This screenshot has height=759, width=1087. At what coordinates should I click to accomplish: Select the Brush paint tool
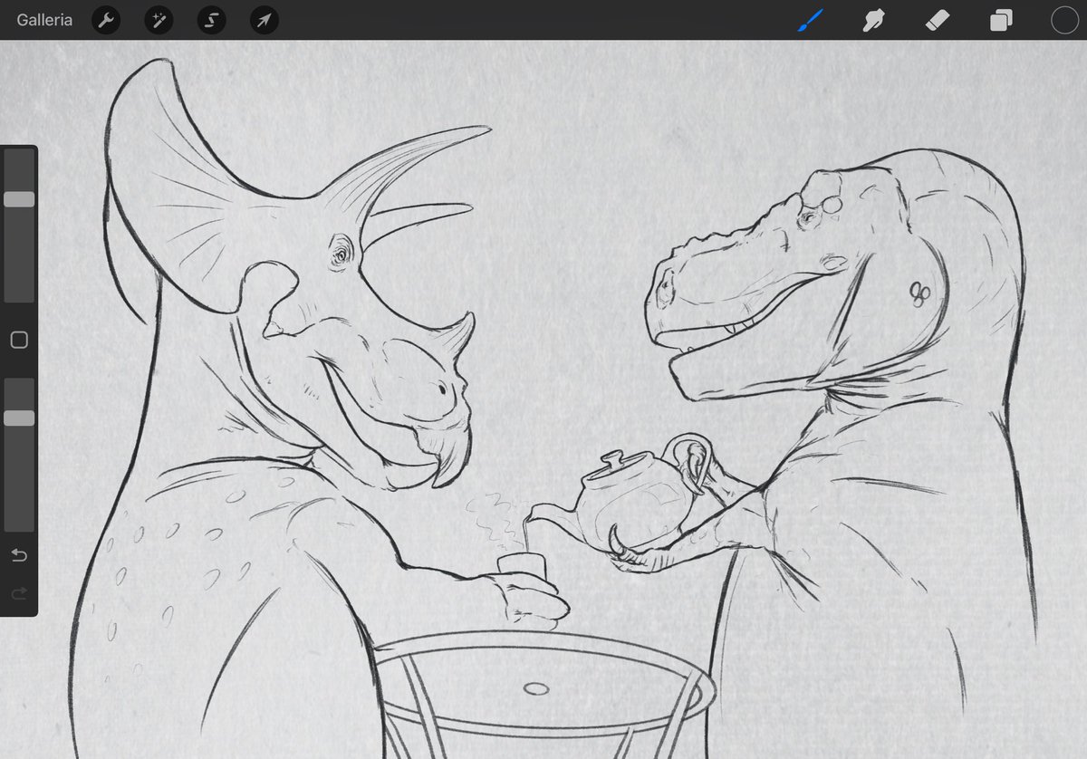coord(810,20)
